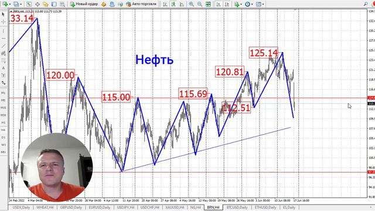Click the Новый ордер button
375x211 pixels.
84,4
